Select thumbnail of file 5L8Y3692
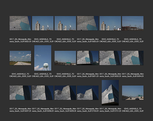Viewport: 153px width, 121px height. [x=110, y=58]
